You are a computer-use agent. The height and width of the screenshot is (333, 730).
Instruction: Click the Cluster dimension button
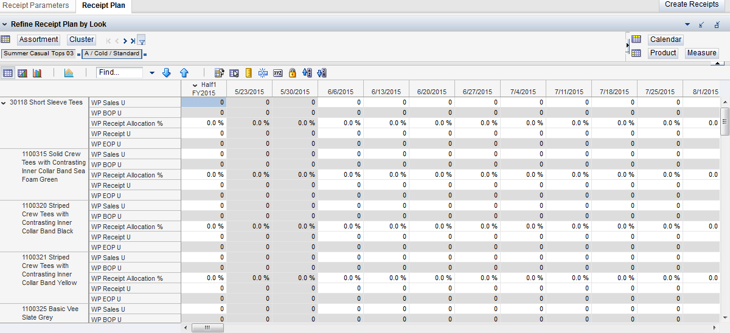coord(82,39)
